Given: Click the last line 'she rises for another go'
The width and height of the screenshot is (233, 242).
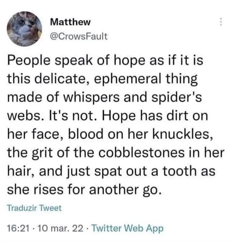Looking at the screenshot, I should [84, 190].
